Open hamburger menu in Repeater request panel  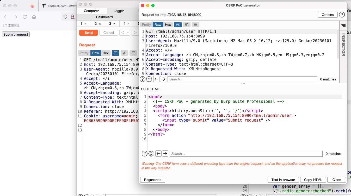point(133,53)
